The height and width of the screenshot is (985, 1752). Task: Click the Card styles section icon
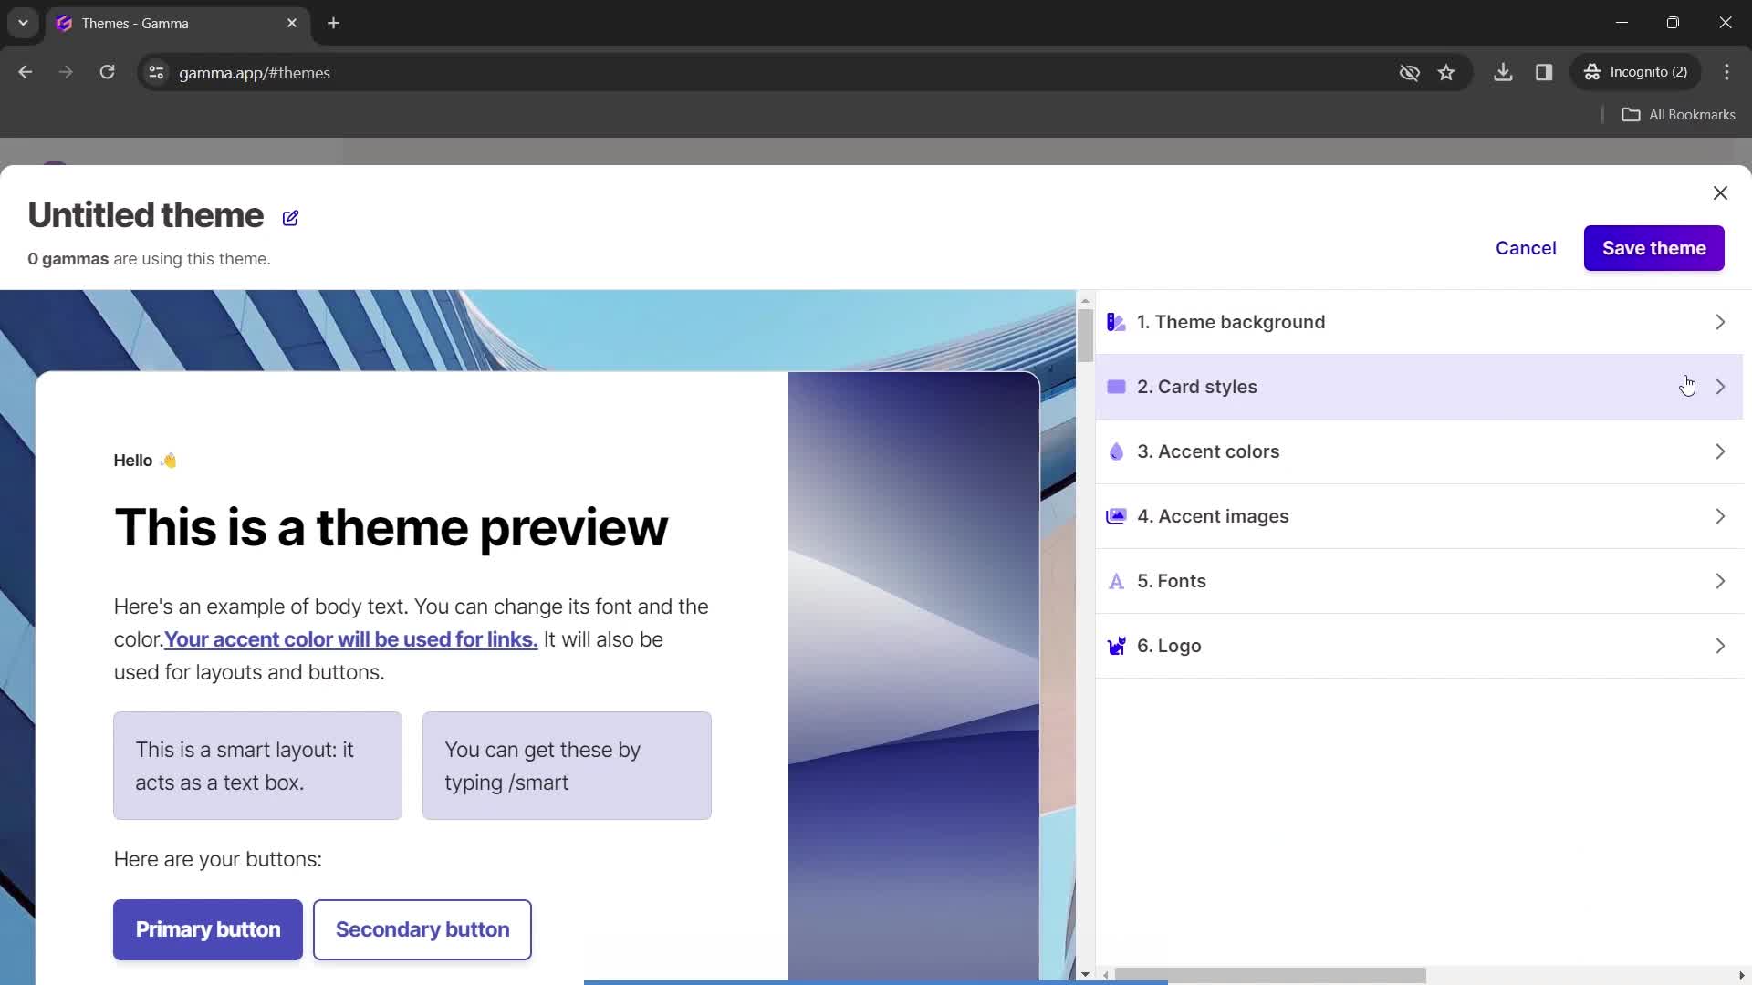[x=1115, y=385]
